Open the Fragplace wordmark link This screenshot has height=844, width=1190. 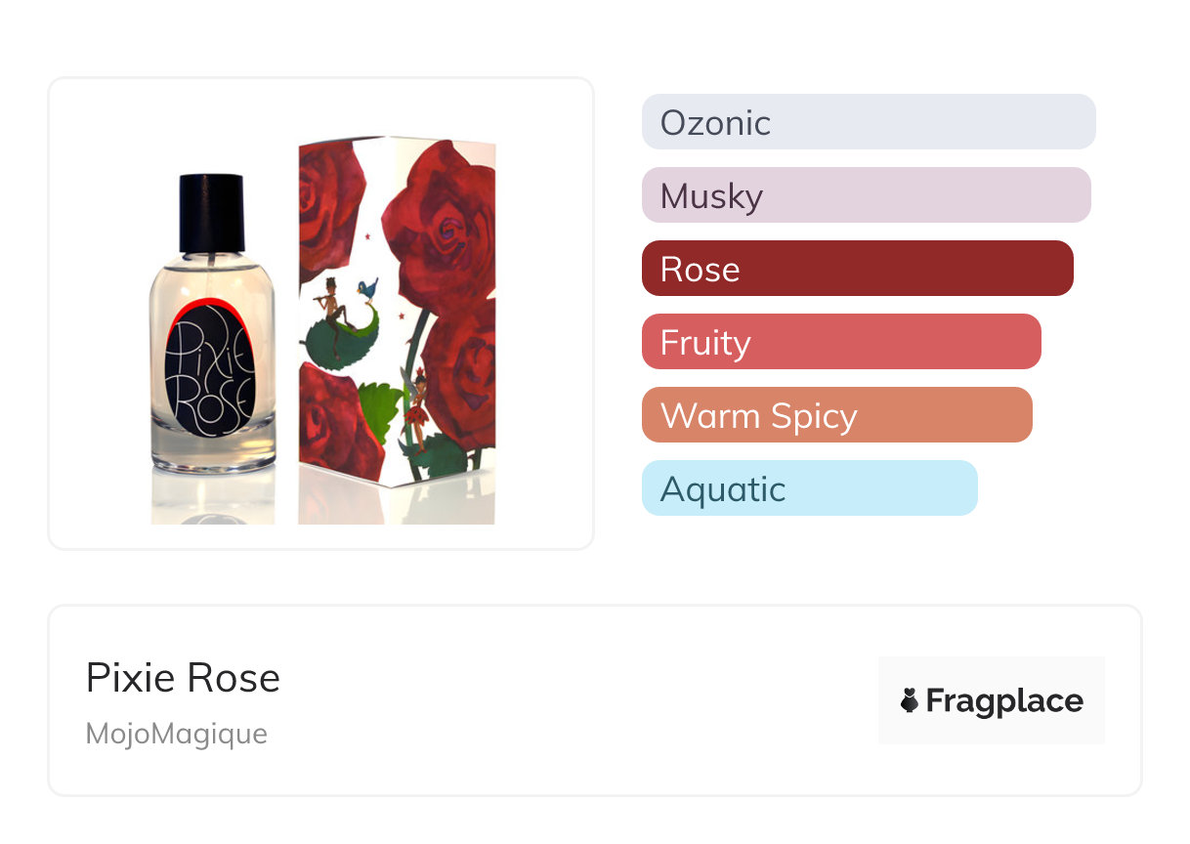(x=1004, y=700)
